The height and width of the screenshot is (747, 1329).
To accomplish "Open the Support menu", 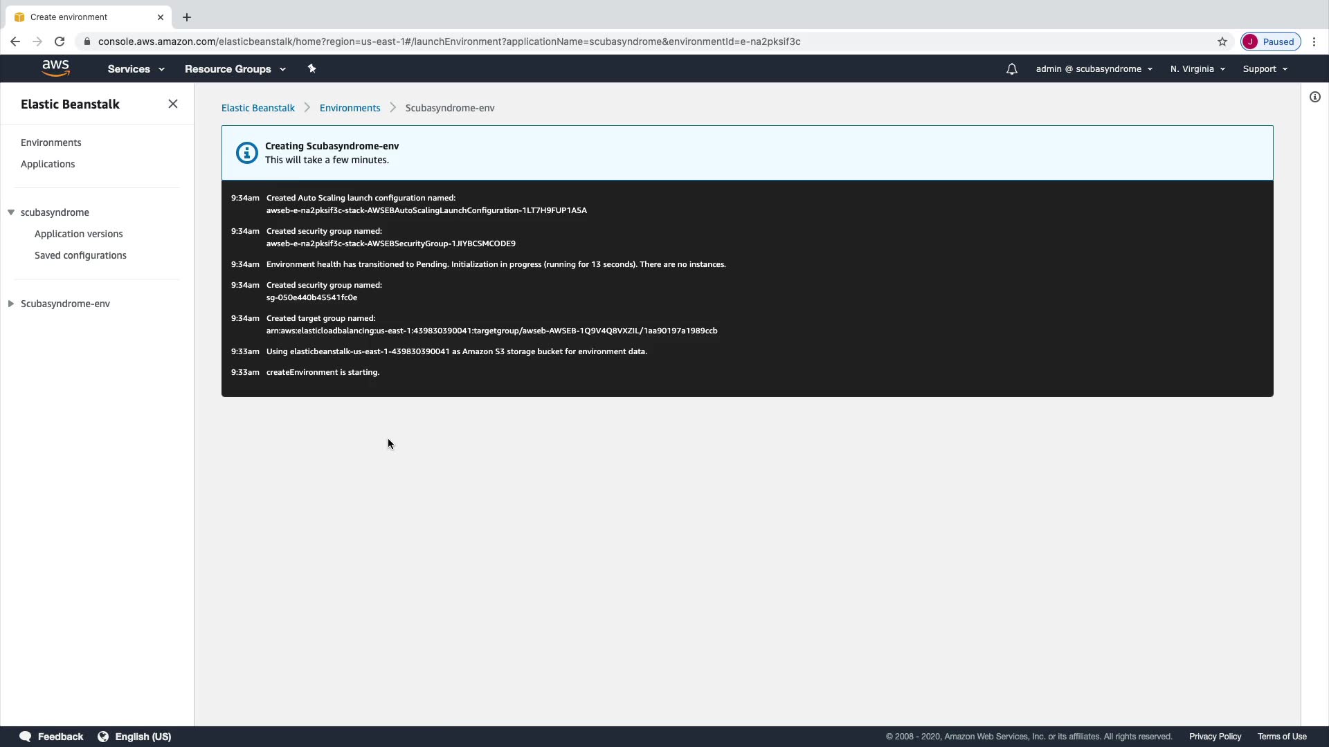I will (1265, 69).
